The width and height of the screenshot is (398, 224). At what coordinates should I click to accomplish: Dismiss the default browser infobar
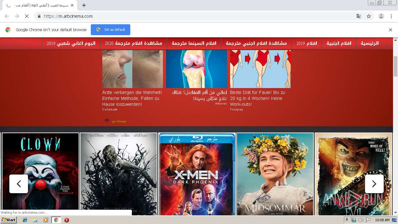[390, 30]
